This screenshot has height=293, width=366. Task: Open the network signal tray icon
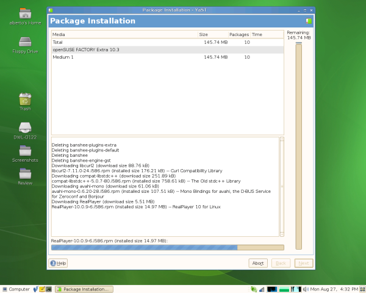coord(262,289)
